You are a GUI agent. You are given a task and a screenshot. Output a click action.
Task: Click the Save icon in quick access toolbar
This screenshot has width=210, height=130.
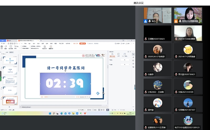click(9, 44)
